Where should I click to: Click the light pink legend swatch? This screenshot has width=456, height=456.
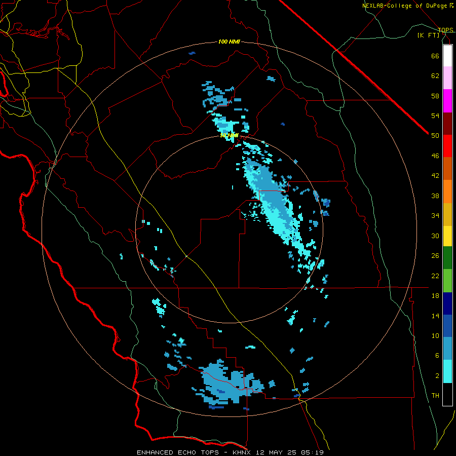pyautogui.click(x=447, y=78)
